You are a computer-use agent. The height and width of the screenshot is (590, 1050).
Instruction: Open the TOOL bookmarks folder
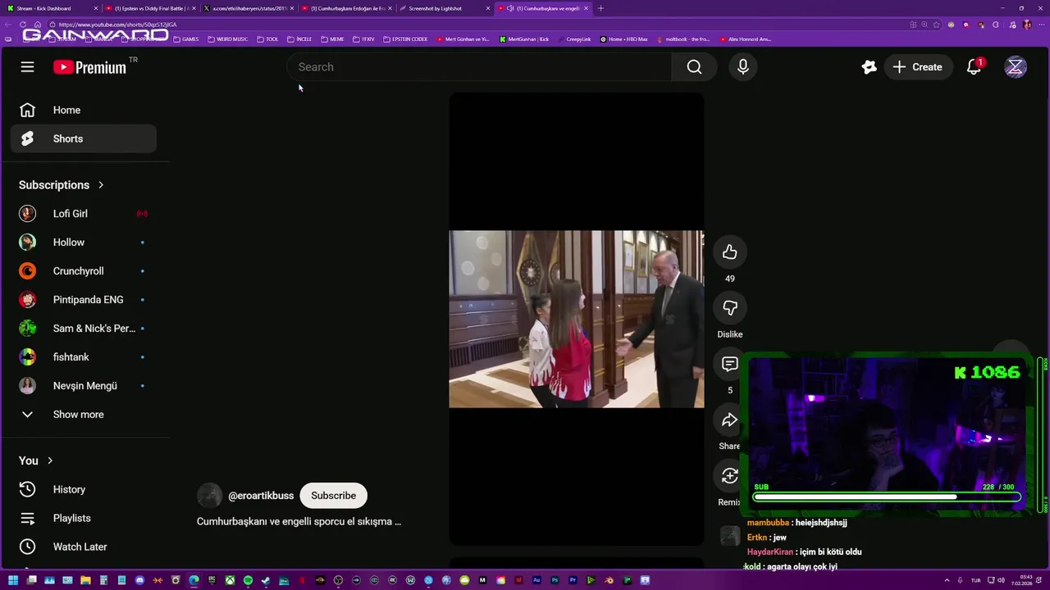[267, 39]
